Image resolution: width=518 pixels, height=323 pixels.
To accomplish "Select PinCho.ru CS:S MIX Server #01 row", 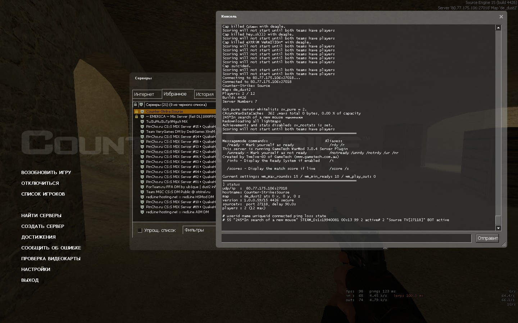I will 174,182.
